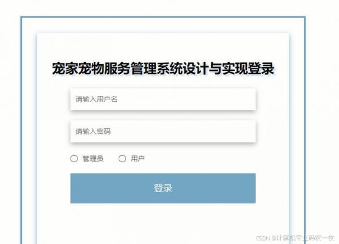Select the 用户 radio button
Viewport: 339px width, 244px height.
[122, 159]
